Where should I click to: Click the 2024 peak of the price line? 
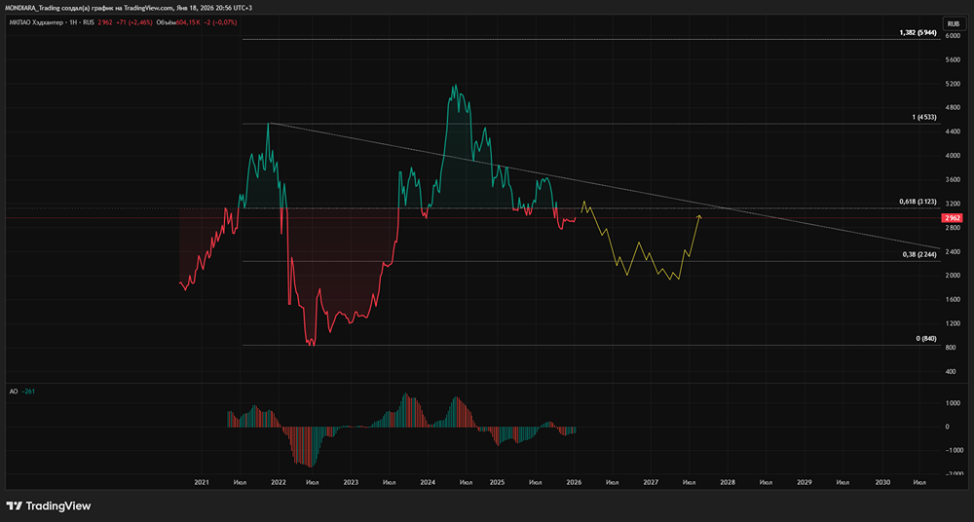(x=454, y=86)
